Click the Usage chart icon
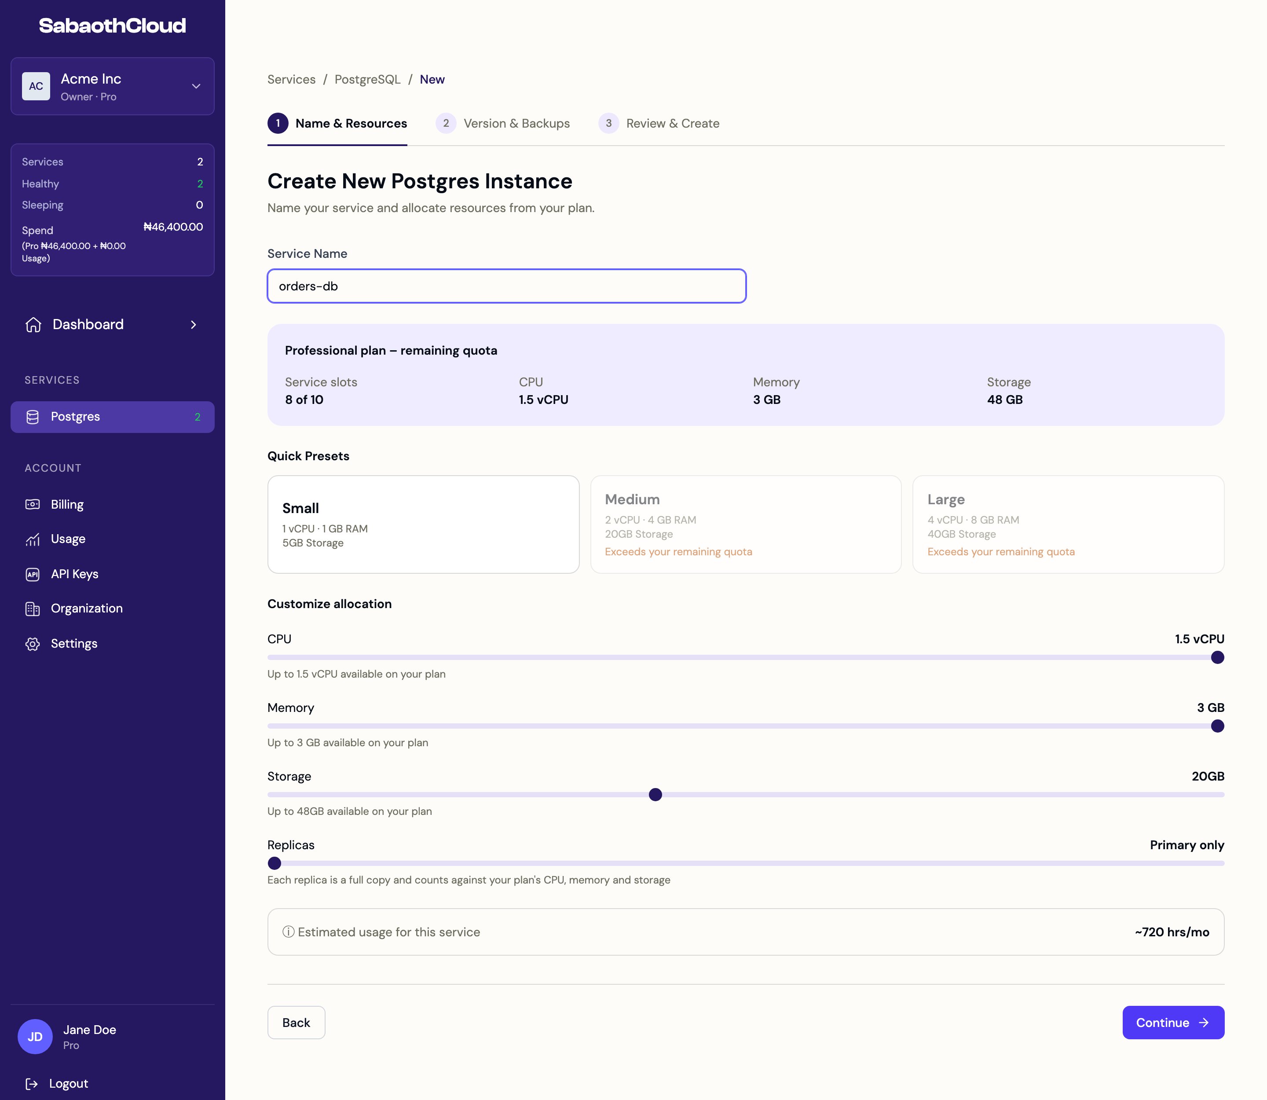Viewport: 1267px width, 1100px height. coord(33,539)
